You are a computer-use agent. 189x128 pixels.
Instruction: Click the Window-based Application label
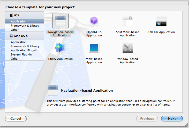(128, 60)
